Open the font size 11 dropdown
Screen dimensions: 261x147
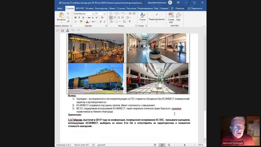point(104,13)
